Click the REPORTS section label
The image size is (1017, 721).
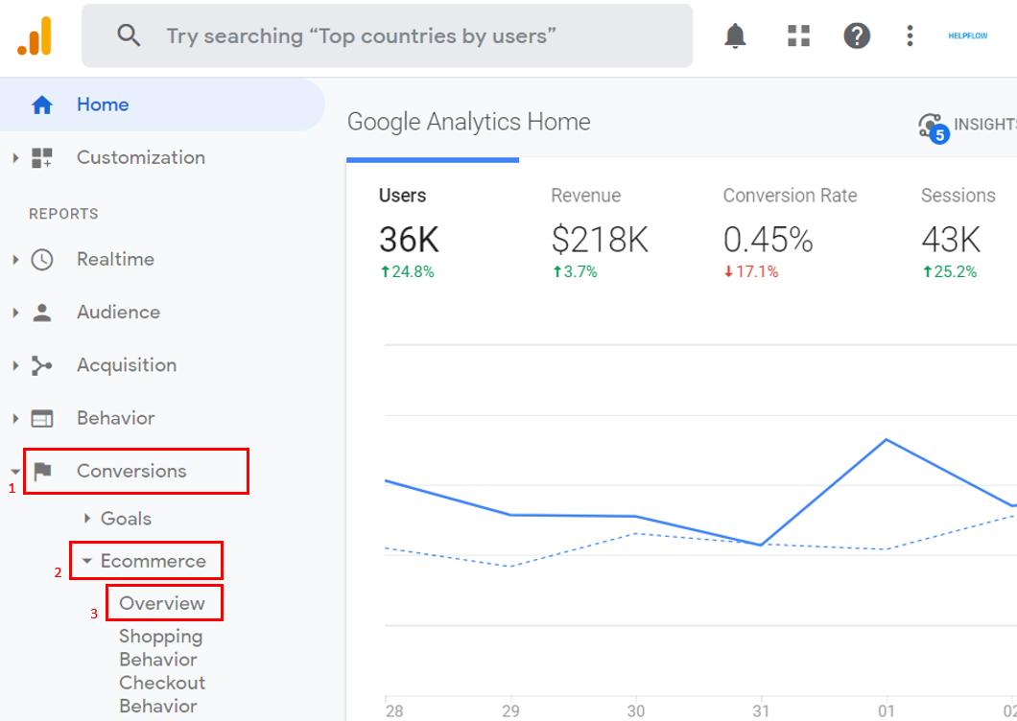click(x=63, y=214)
